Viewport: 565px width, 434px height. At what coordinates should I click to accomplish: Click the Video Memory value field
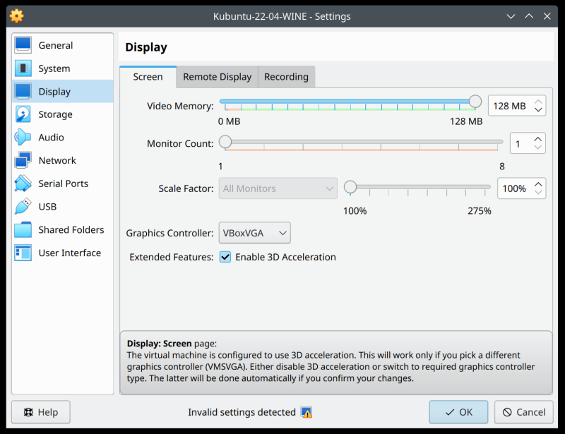coord(509,106)
